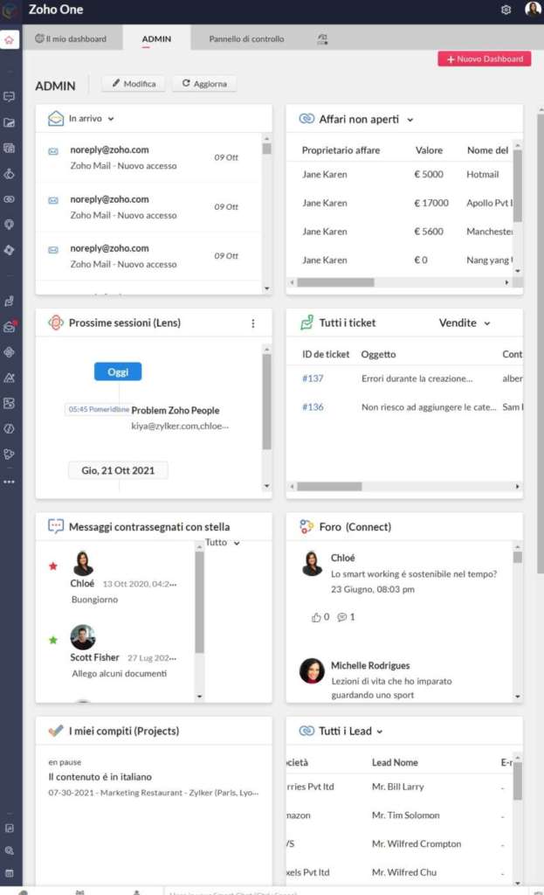This screenshot has width=544, height=895.
Task: Click the Desk icon beside Tutti i ticket
Action: coord(306,323)
